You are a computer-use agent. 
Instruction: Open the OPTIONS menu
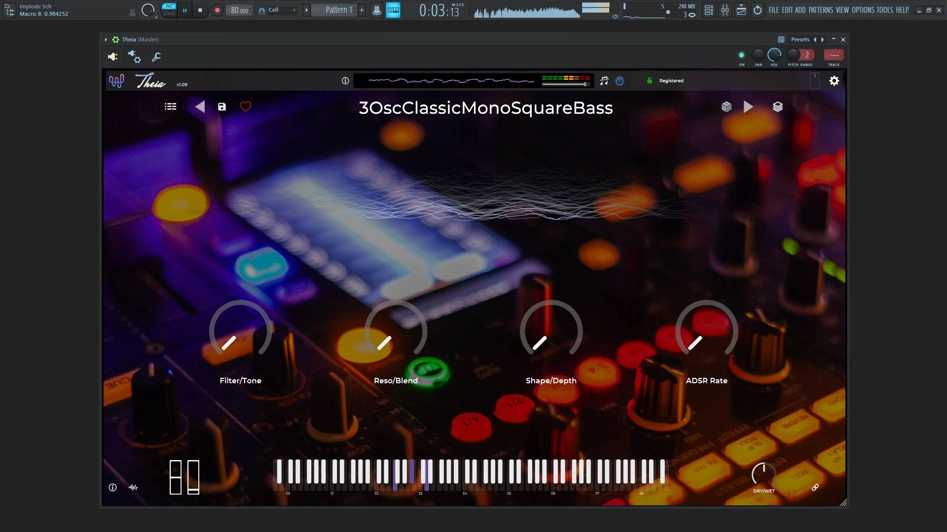tap(863, 10)
